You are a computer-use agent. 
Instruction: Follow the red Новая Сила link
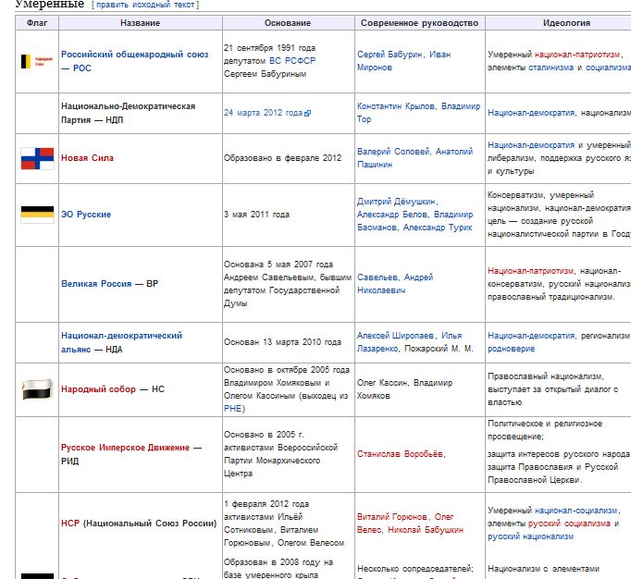click(x=87, y=158)
